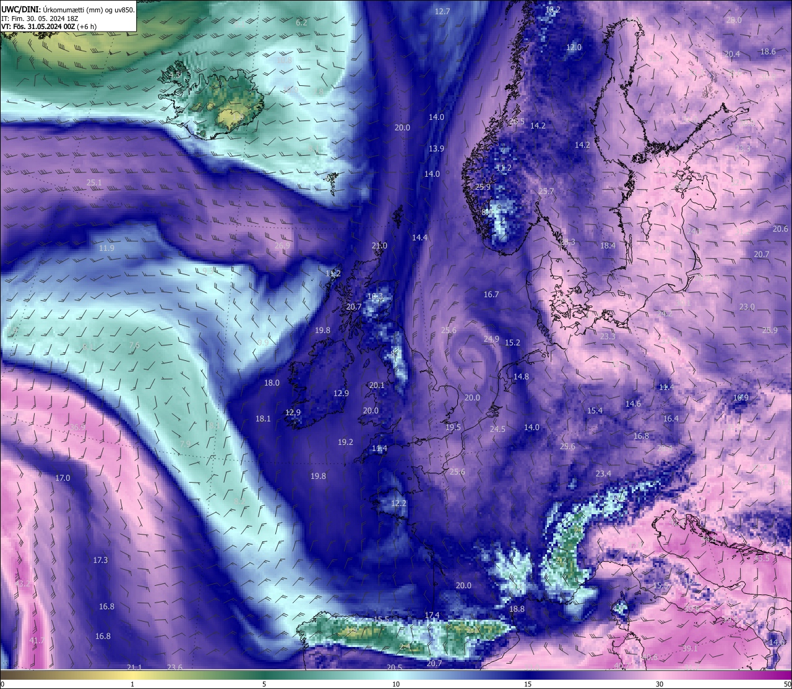Viewport: 792px width, 689px height.
Task: Click the color scale tick label 50
Action: click(x=786, y=684)
